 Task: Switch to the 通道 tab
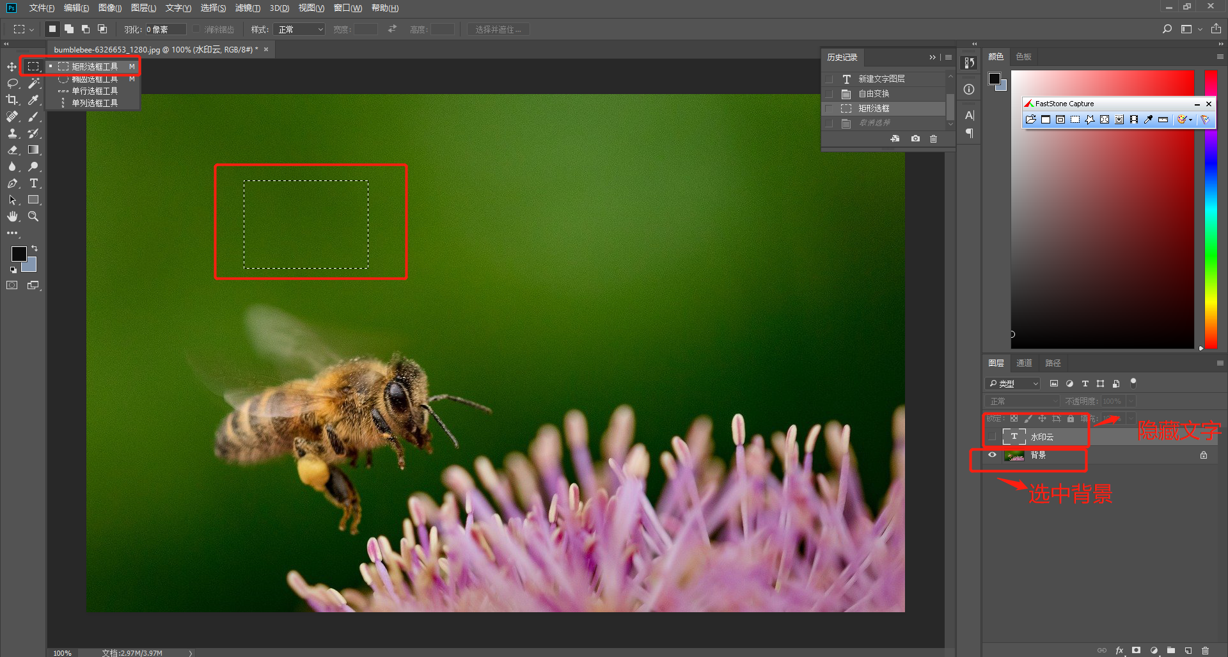pyautogui.click(x=1024, y=363)
